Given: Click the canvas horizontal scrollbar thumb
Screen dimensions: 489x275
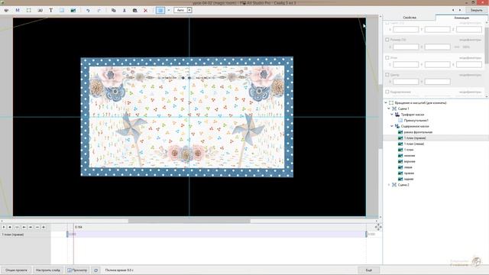Looking at the screenshot, I should pos(189,221).
